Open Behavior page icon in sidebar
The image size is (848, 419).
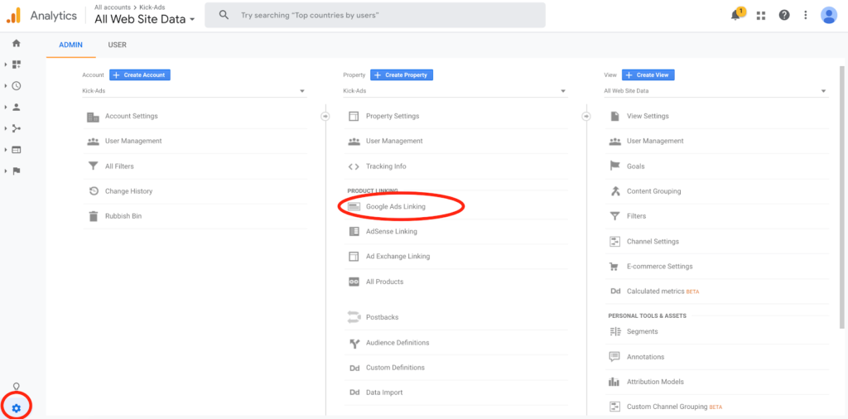pyautogui.click(x=17, y=150)
